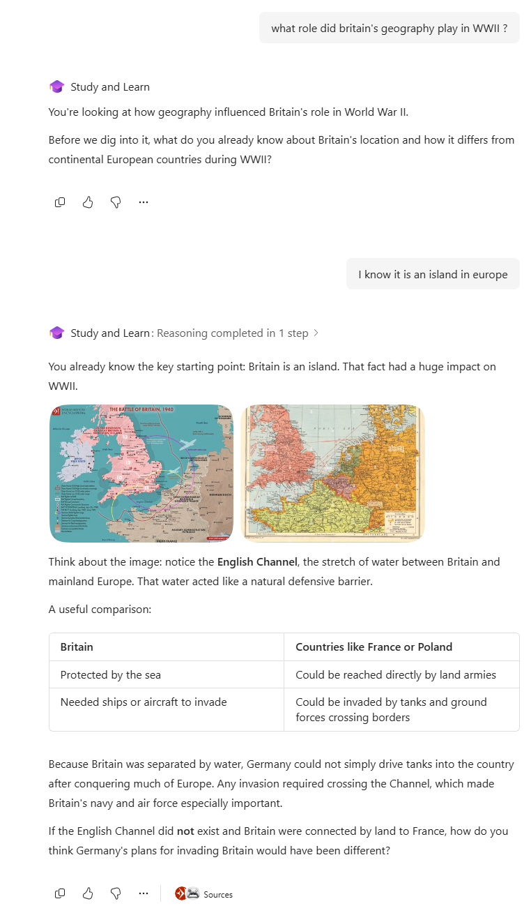Give thumbs down to the second response
The image size is (531, 922).
pyautogui.click(x=116, y=893)
